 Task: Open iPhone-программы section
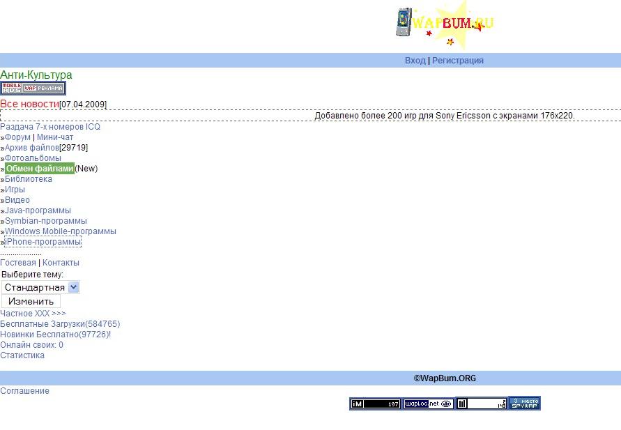[43, 242]
